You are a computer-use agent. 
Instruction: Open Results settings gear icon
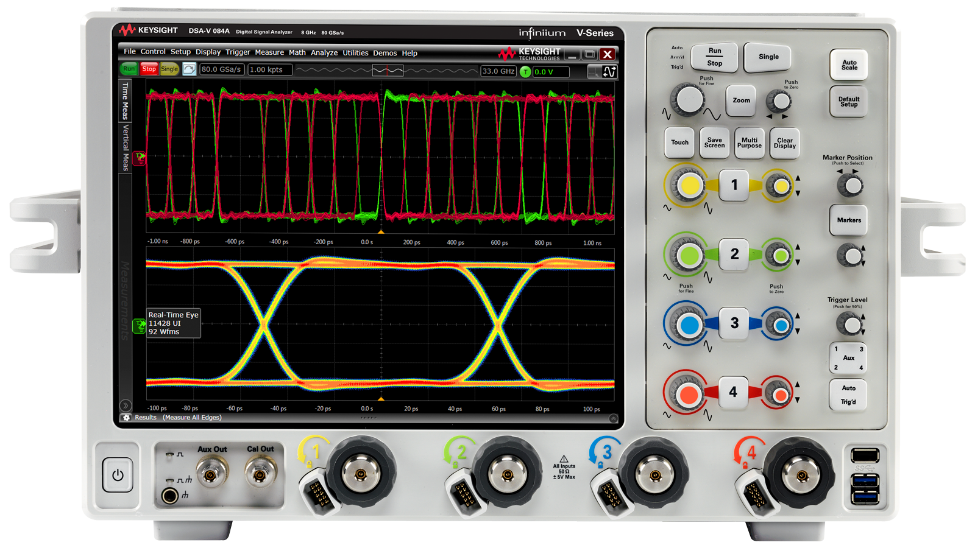pos(126,418)
